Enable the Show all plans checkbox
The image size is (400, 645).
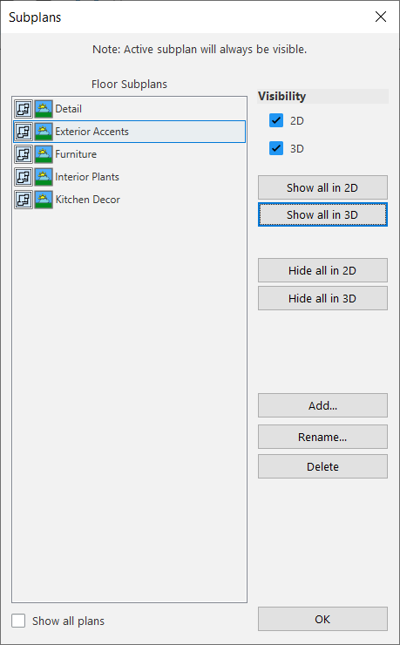coord(18,621)
